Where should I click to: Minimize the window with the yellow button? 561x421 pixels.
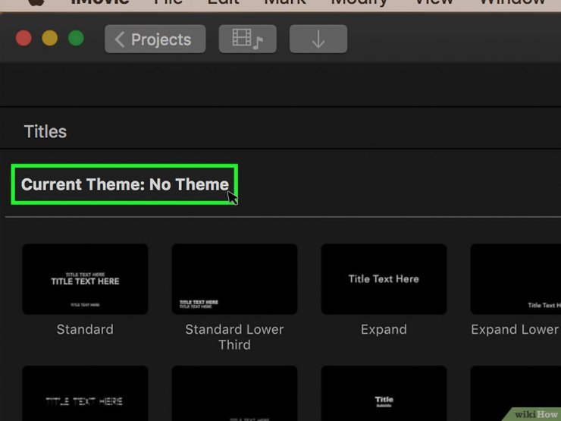coord(50,38)
